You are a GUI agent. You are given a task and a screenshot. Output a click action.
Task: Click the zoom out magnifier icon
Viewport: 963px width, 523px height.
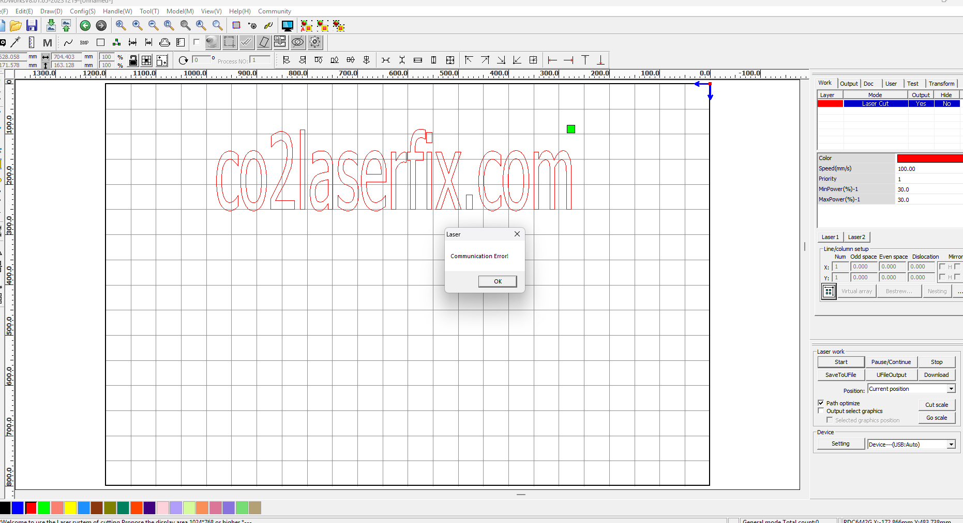pyautogui.click(x=153, y=25)
